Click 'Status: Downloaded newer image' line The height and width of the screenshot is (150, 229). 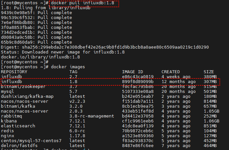tap(63, 52)
